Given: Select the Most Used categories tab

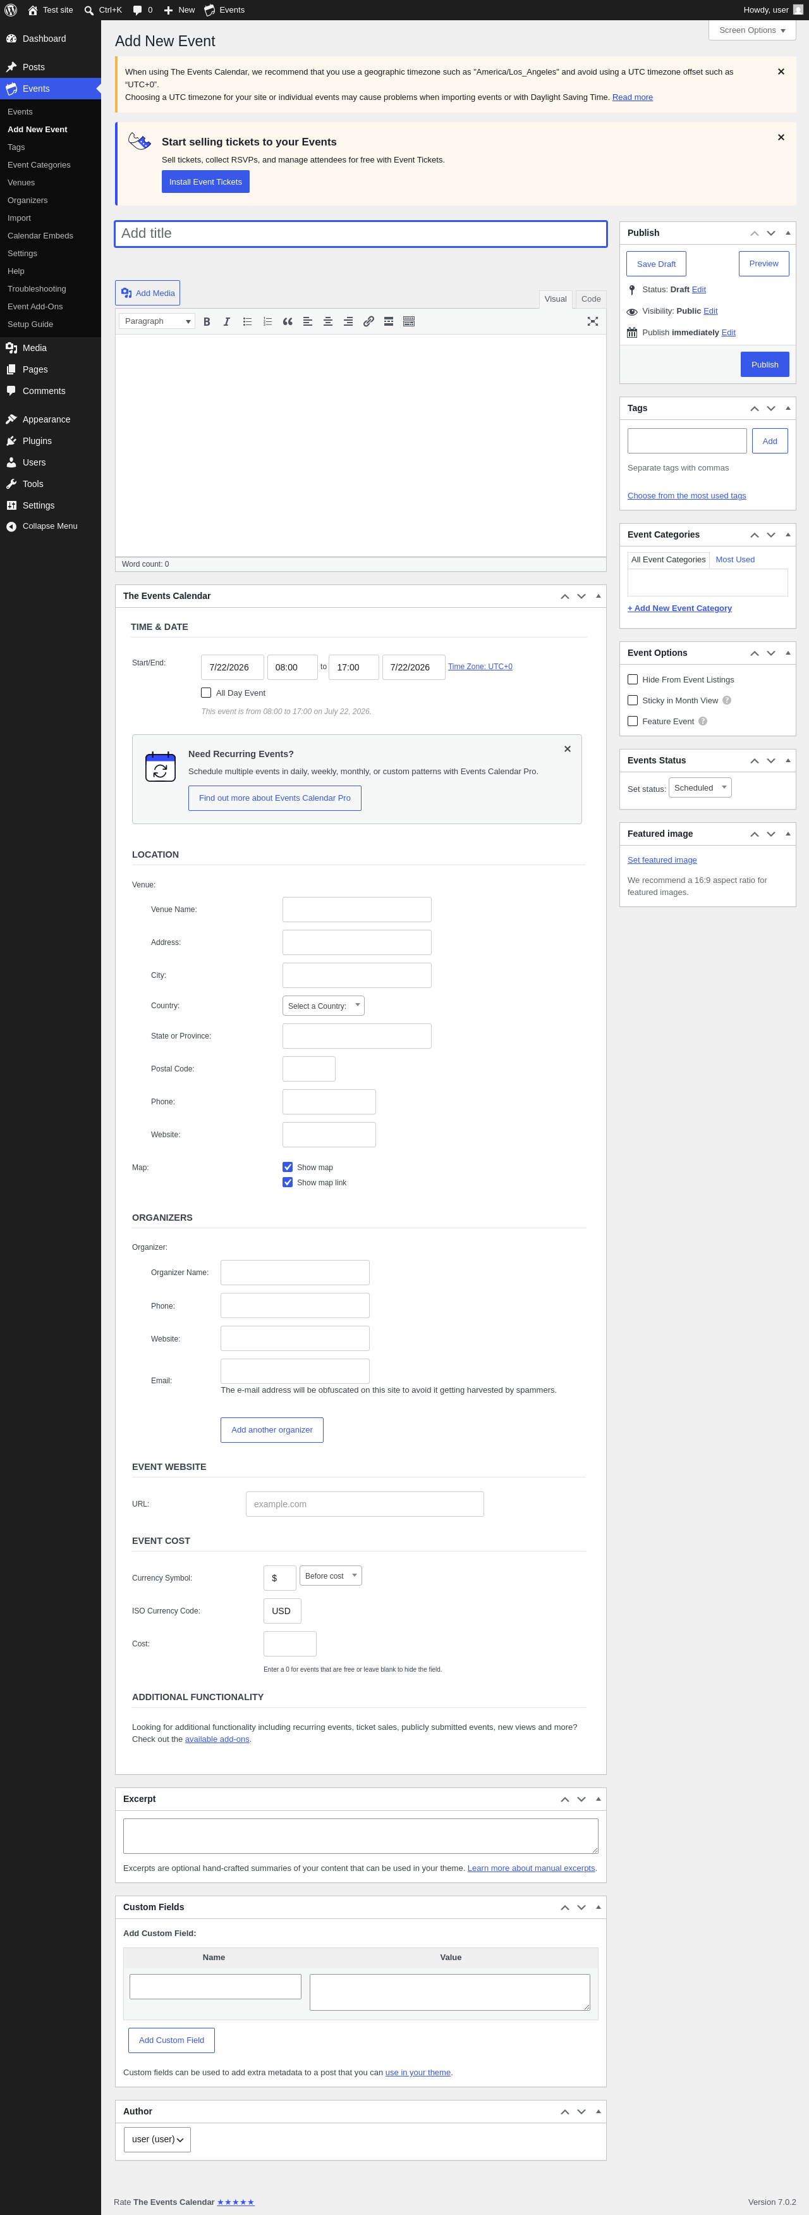Looking at the screenshot, I should click(735, 560).
